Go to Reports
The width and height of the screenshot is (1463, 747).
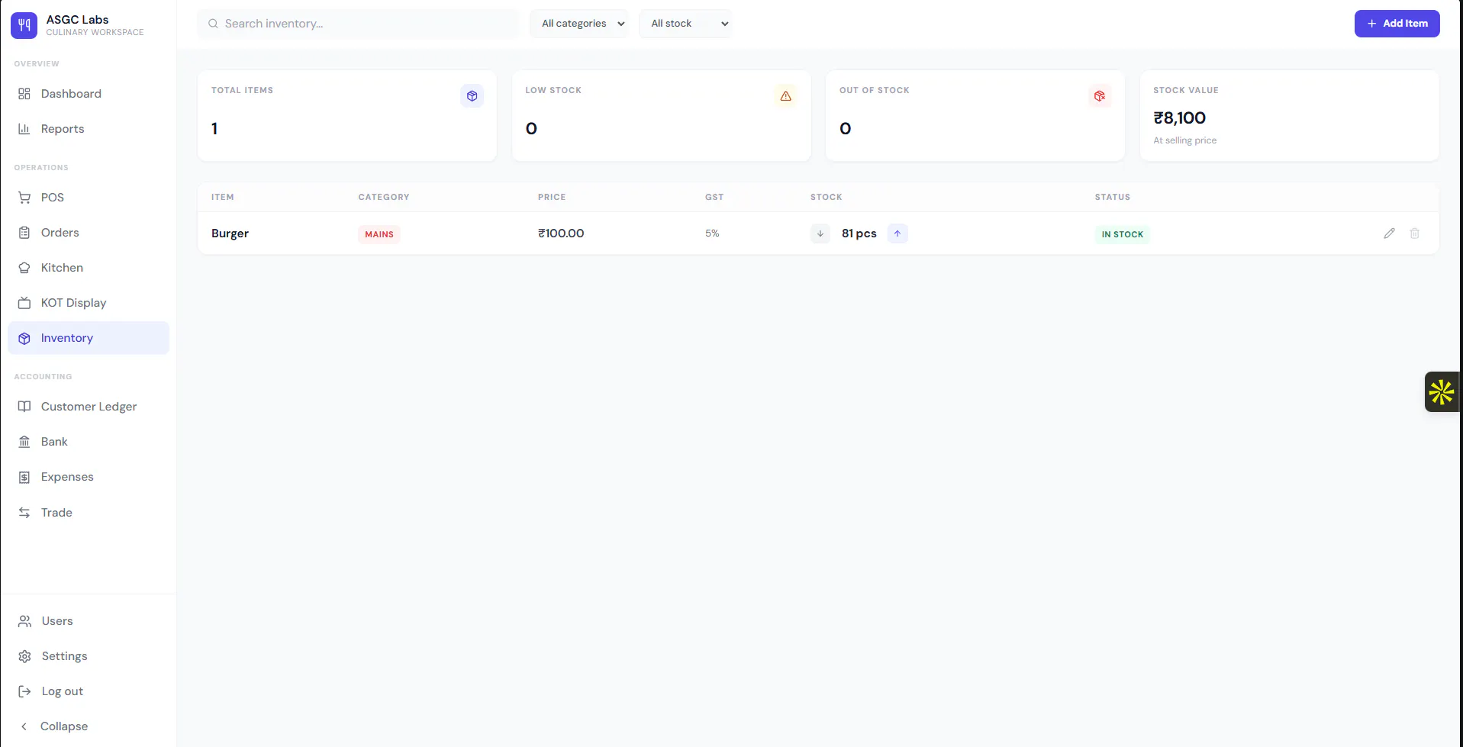tap(89, 129)
